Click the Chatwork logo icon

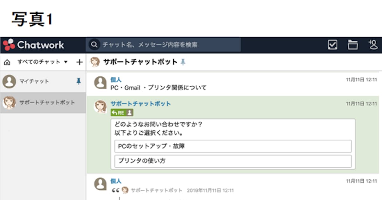pos(9,45)
